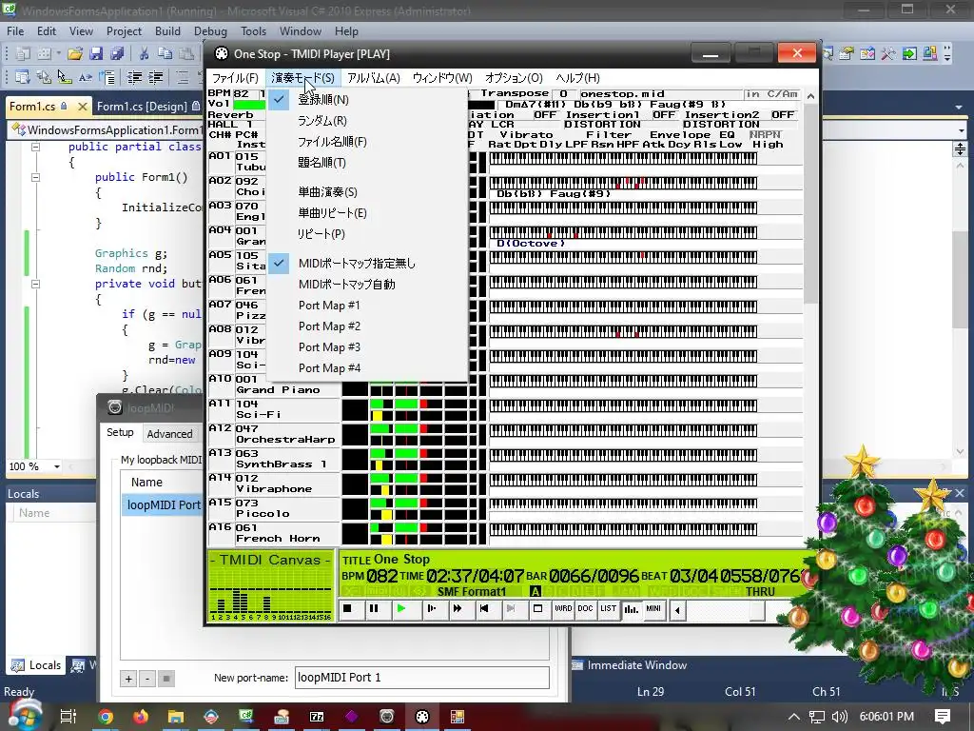Open Firefox from taskbar

point(141,717)
